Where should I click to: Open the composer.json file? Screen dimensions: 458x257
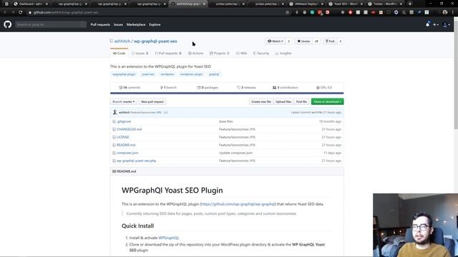point(127,153)
